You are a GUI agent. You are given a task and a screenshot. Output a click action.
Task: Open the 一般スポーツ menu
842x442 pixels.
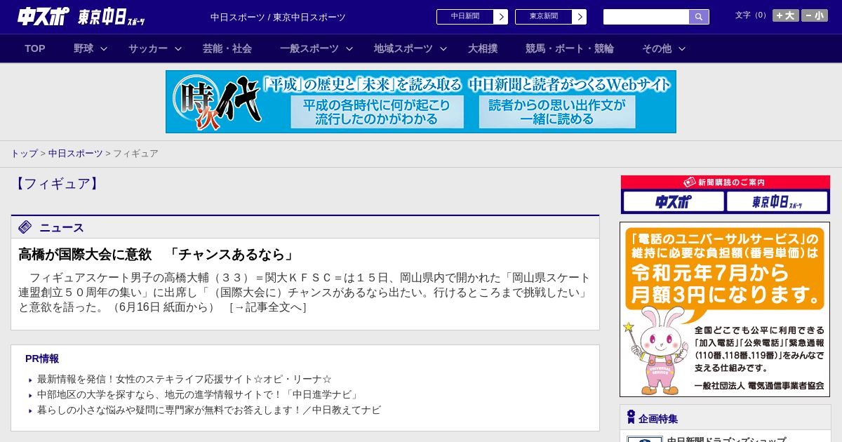[x=309, y=48]
